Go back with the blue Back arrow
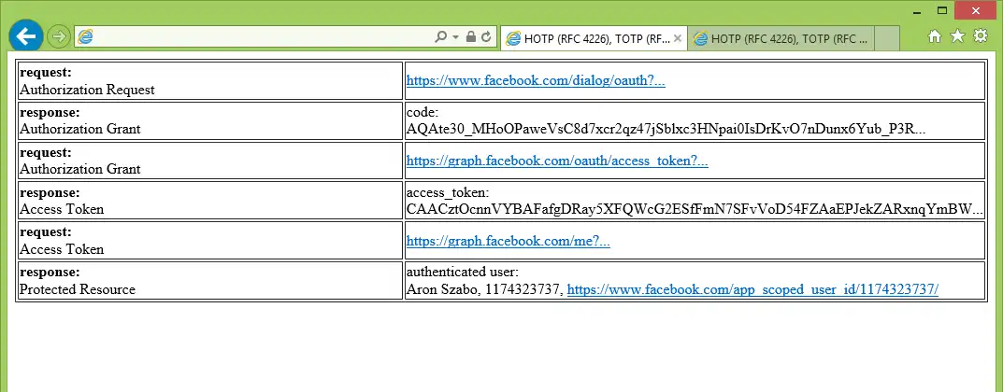1003x392 pixels. click(x=26, y=36)
